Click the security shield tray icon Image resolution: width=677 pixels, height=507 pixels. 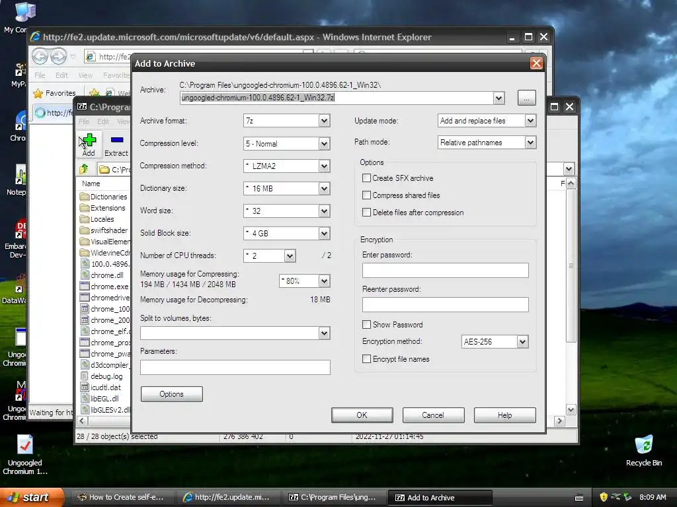click(x=604, y=497)
